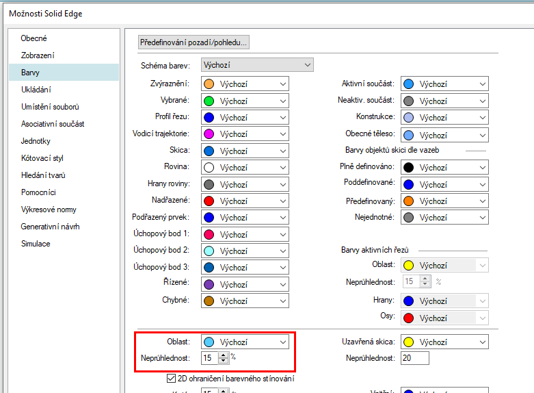Open the Oblast color dropdown next to the 2D shading settings

point(245,342)
